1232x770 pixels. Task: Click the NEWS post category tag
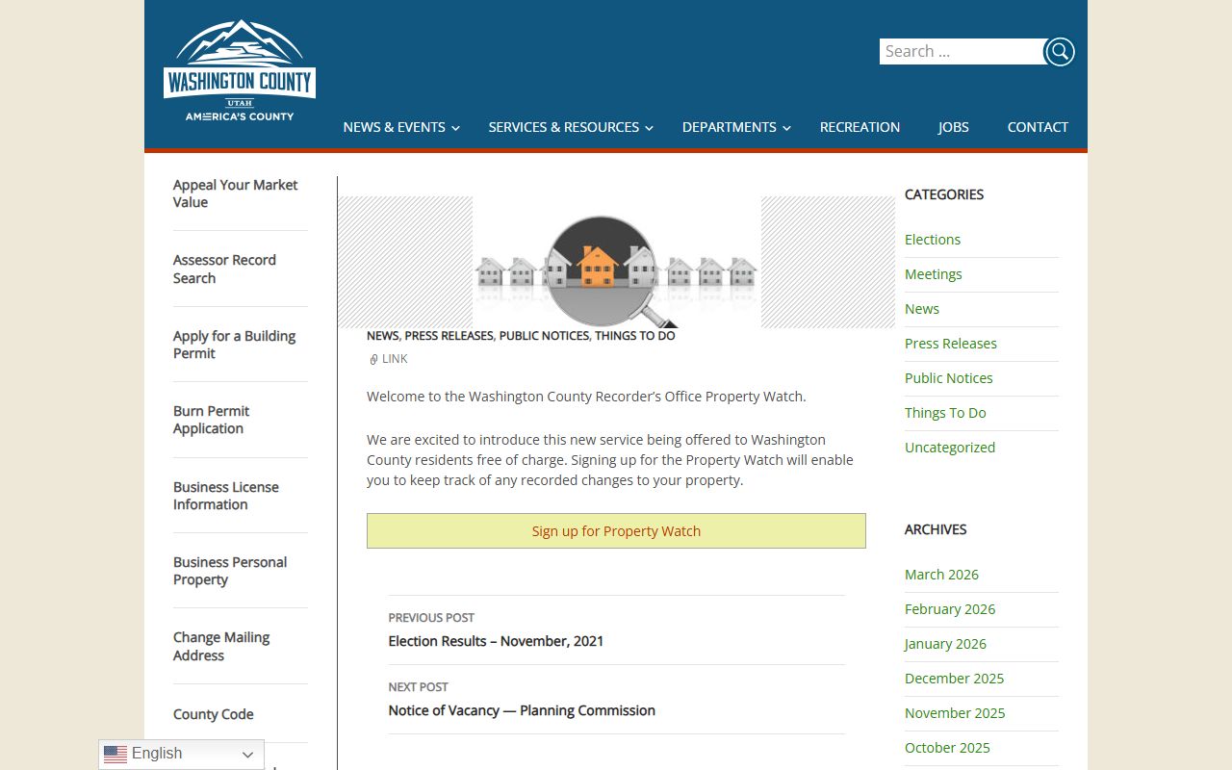click(x=382, y=336)
